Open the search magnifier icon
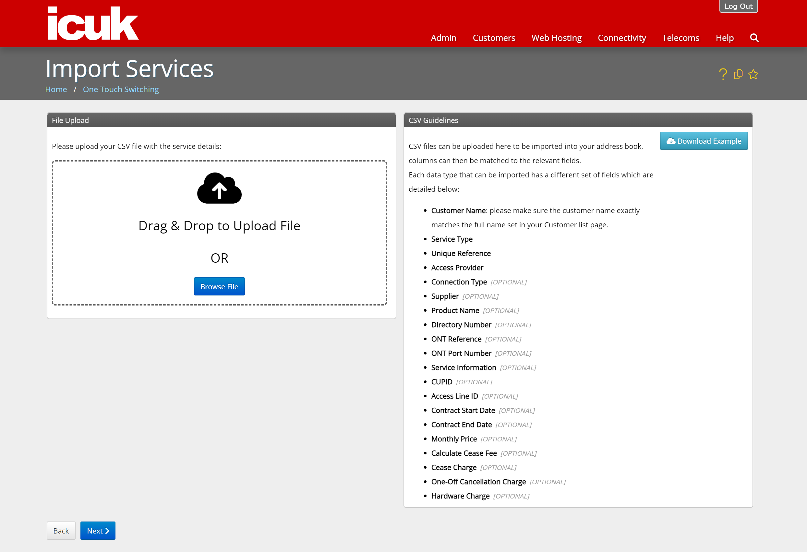Screen dimensions: 807x552 click(754, 38)
